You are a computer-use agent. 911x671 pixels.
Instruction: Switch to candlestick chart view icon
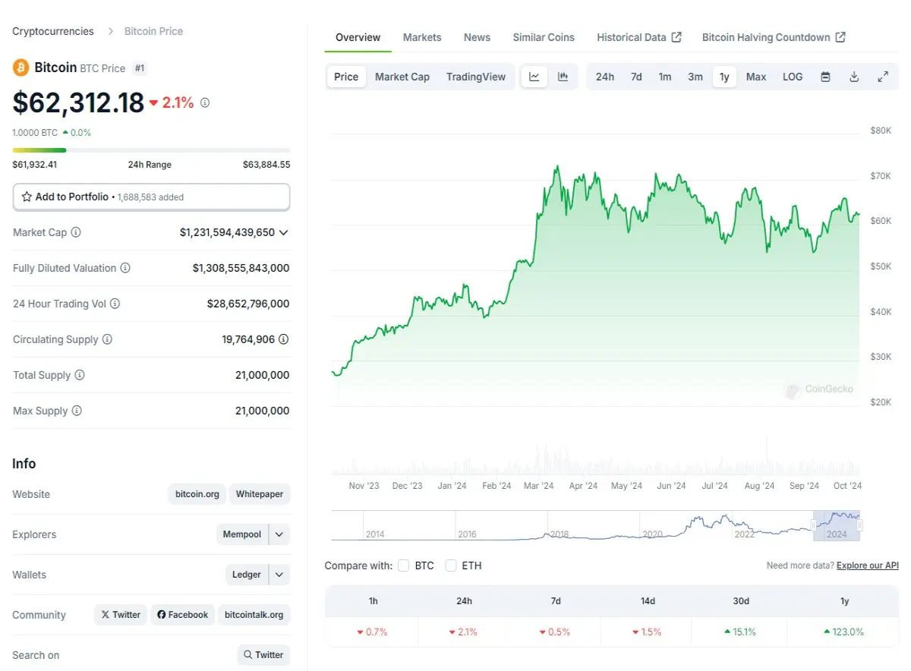click(x=563, y=77)
